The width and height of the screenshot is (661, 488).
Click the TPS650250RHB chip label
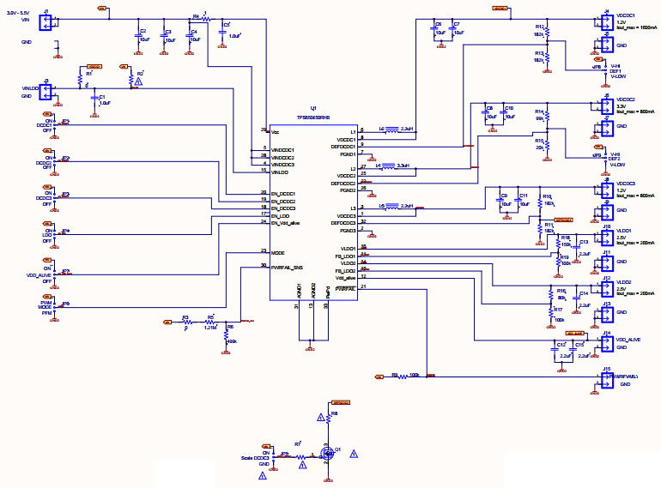point(313,117)
